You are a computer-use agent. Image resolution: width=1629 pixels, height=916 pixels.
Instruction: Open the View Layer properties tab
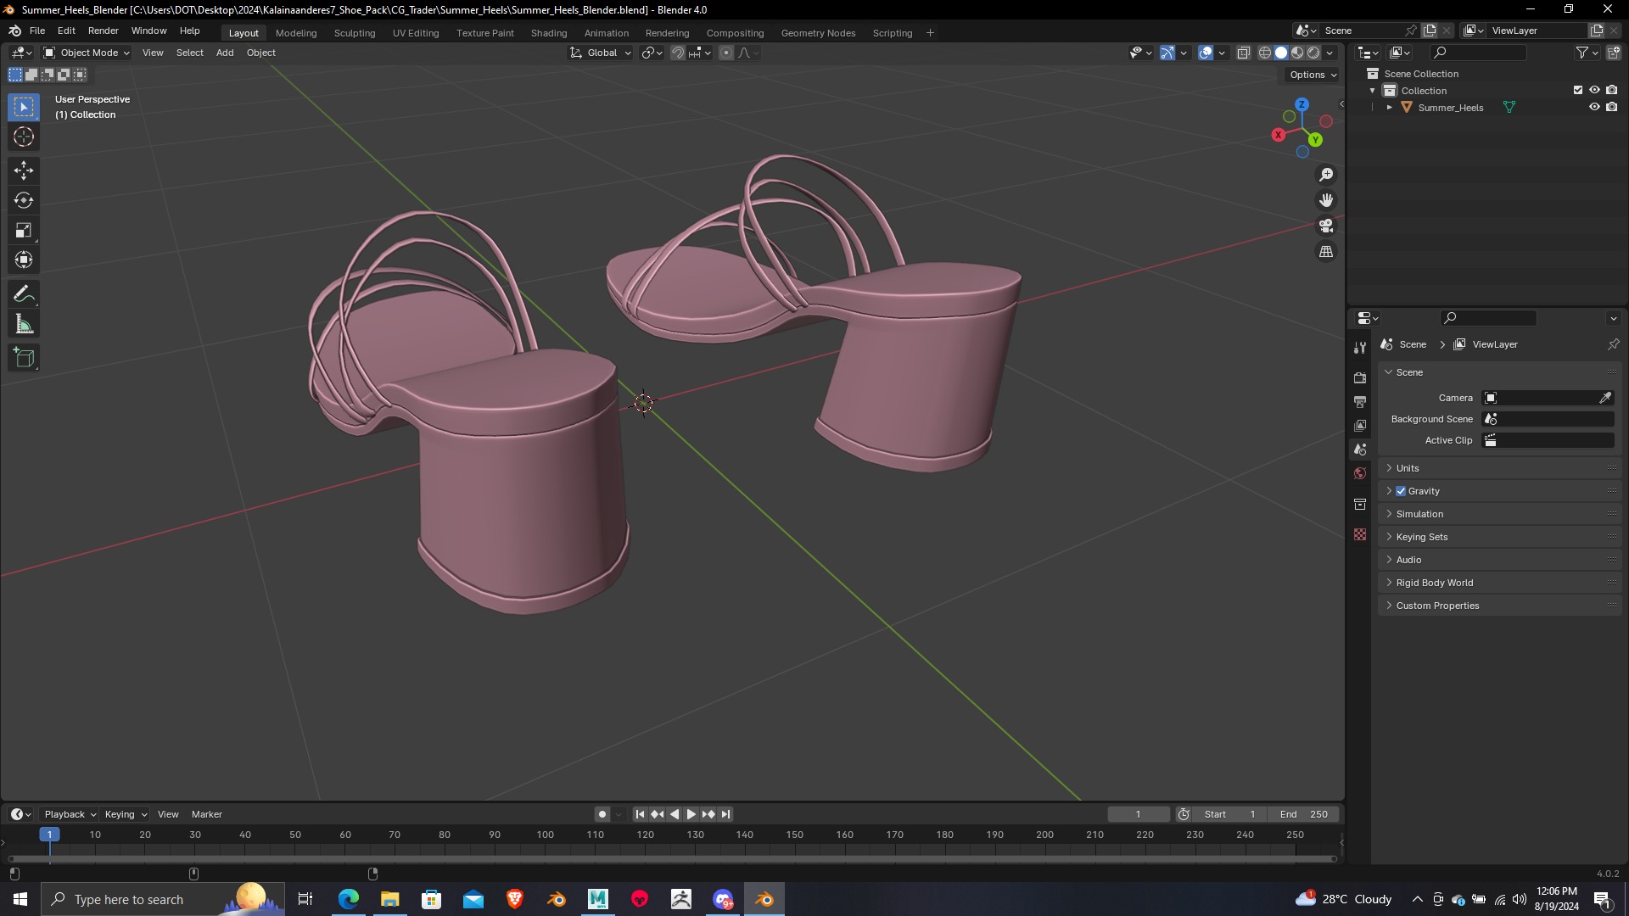[1360, 425]
